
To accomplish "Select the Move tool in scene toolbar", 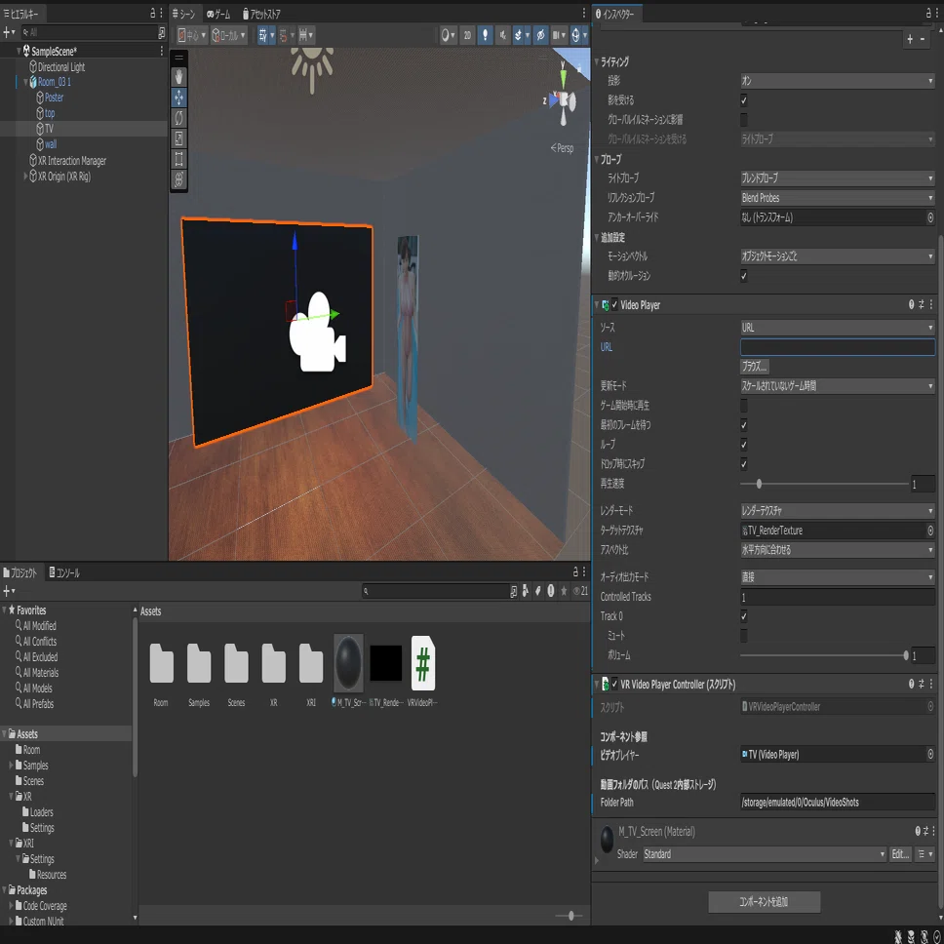I will point(178,98).
